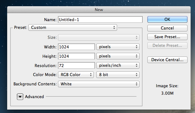
Task: Expand the Advanced disclosure triangle
Action: tap(20, 97)
